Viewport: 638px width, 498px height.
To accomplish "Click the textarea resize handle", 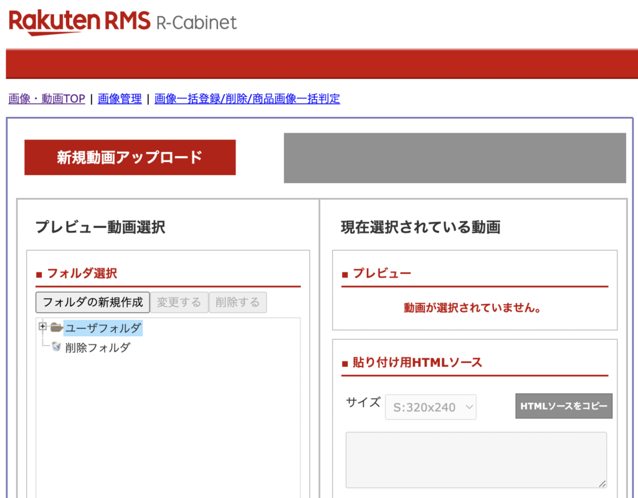I will 602,484.
